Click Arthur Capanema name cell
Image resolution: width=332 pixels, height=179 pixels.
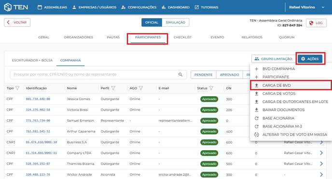[81, 131]
